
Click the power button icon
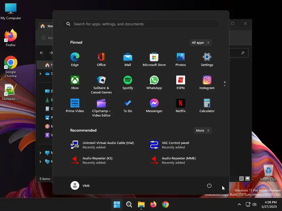pyautogui.click(x=209, y=185)
